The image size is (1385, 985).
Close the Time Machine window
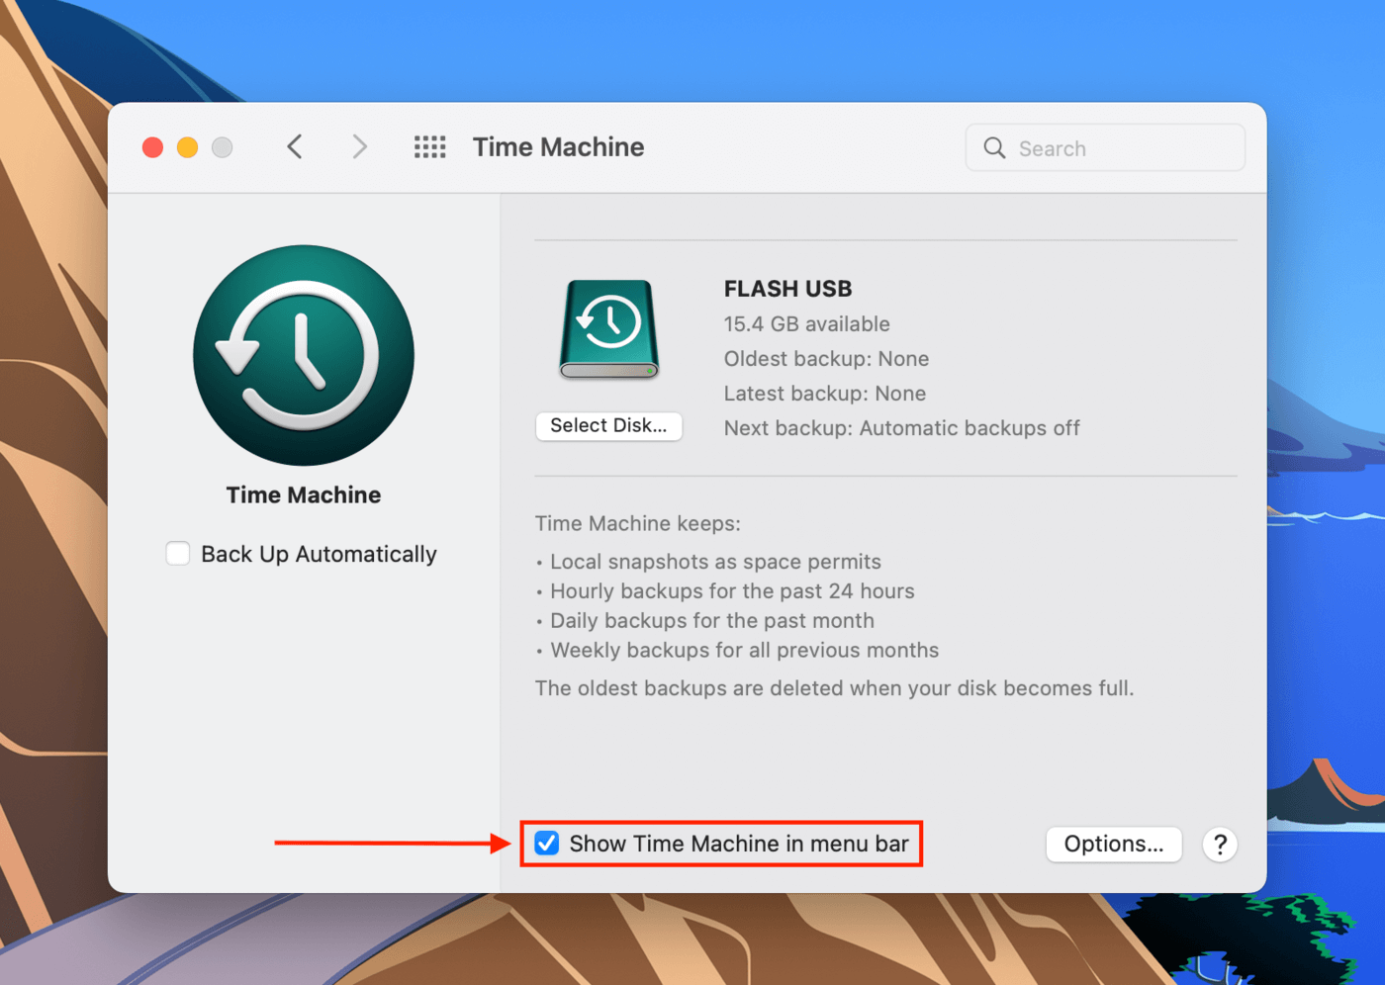152,147
